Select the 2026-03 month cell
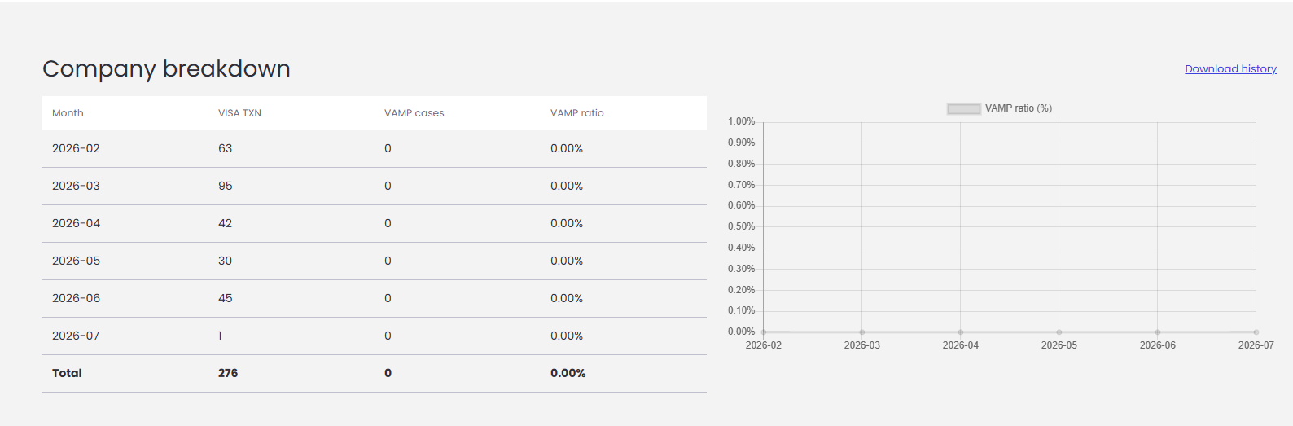1293x426 pixels. pyautogui.click(x=76, y=186)
